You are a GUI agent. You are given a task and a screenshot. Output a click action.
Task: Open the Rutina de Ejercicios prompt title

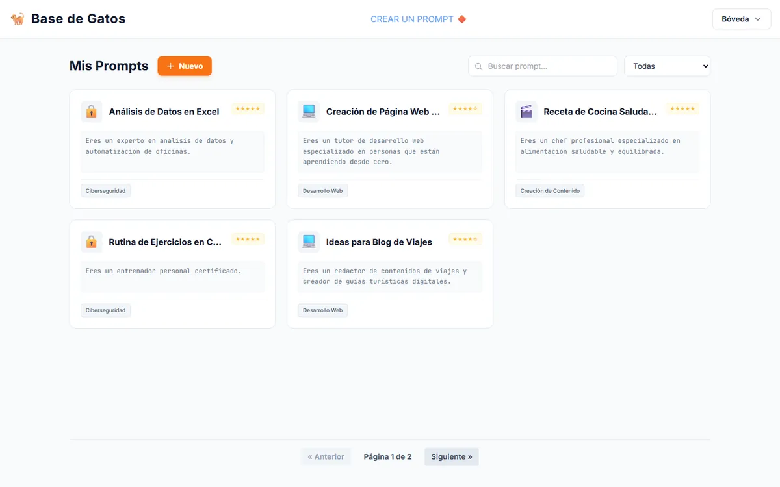[166, 242]
